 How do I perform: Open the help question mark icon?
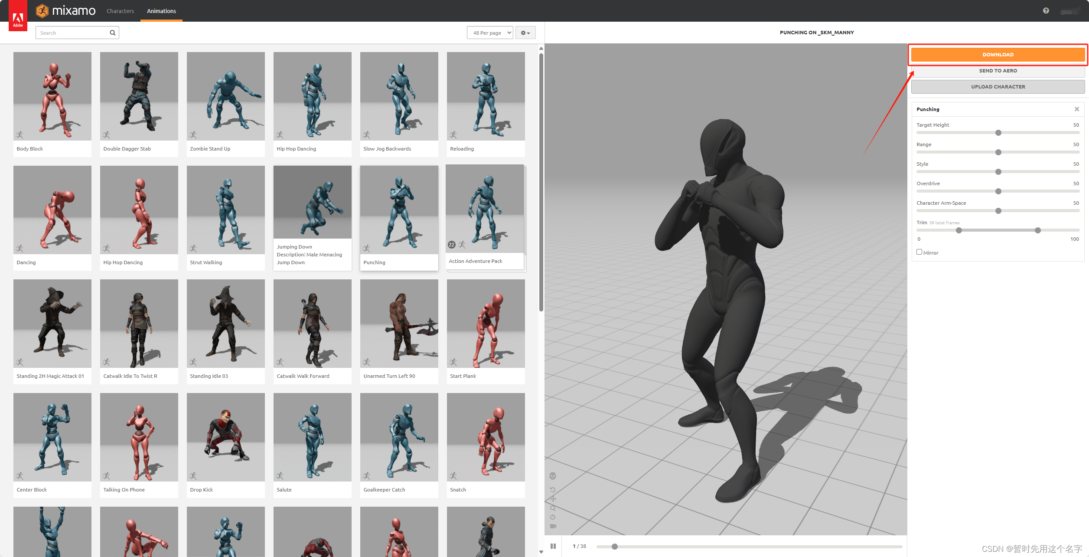point(1046,11)
